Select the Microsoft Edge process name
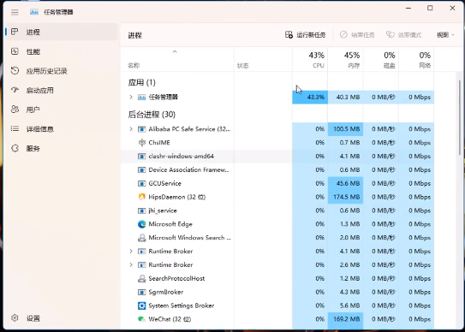This screenshot has width=465, height=332. [170, 224]
